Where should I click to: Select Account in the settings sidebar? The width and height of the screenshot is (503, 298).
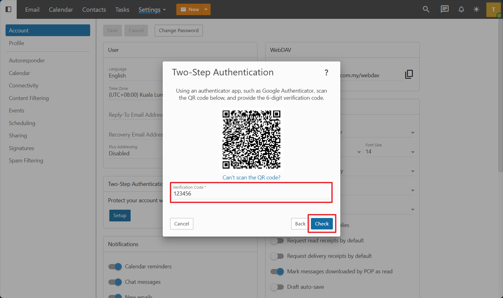(48, 30)
